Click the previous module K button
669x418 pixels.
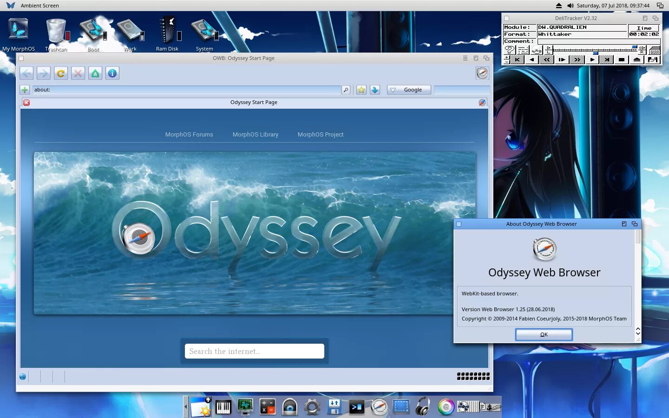[517, 59]
